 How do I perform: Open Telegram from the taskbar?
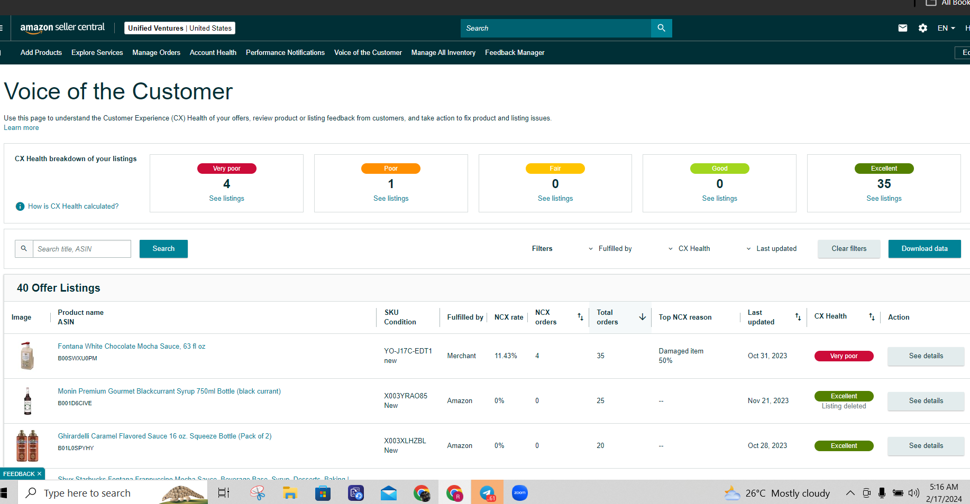click(x=487, y=493)
